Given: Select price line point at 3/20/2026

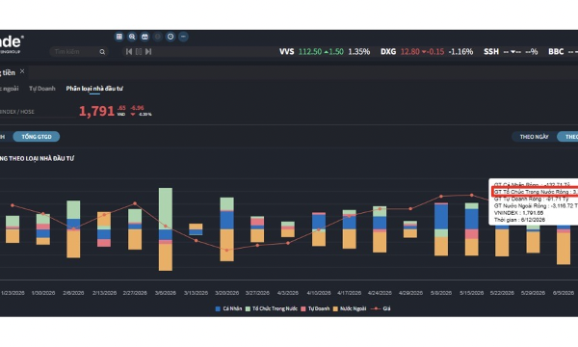Looking at the screenshot, I should tap(226, 250).
